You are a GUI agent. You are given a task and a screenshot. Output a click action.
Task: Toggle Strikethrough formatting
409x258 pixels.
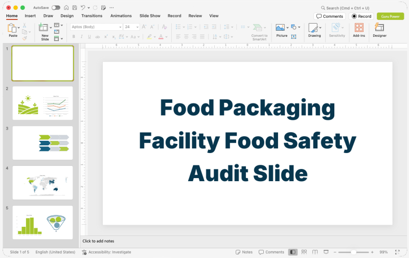click(x=98, y=37)
